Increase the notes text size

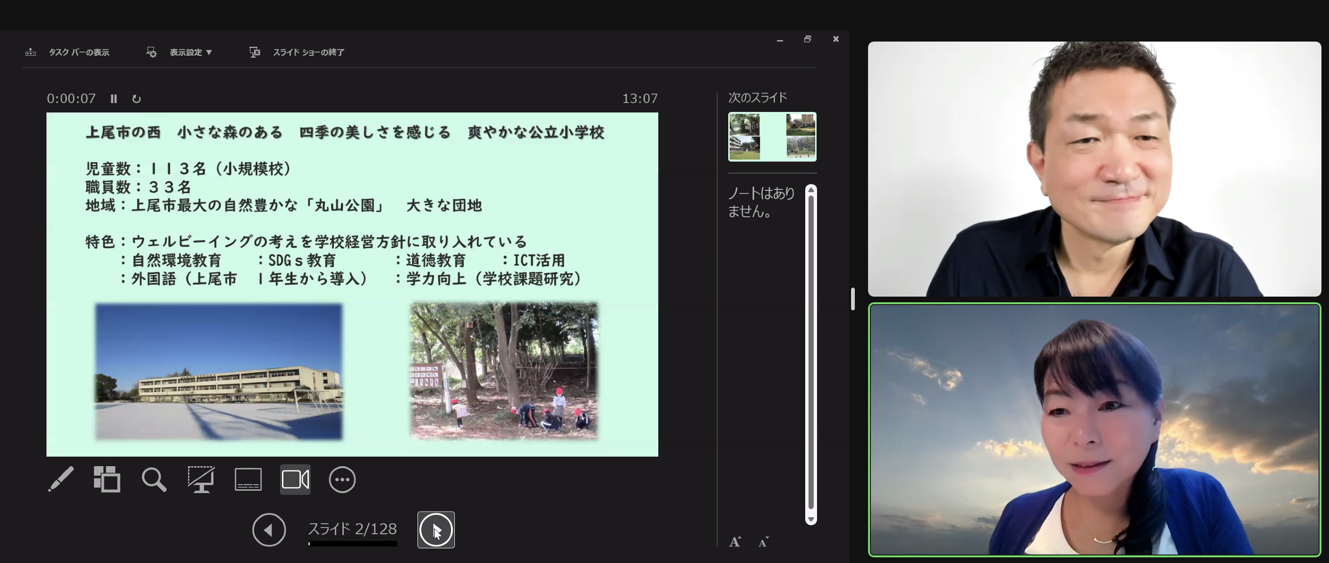point(735,542)
